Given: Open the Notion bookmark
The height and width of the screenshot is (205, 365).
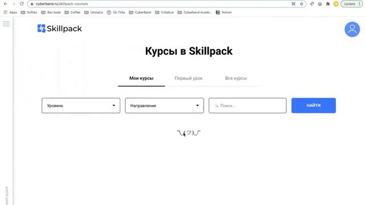Looking at the screenshot, I should pos(224,13).
